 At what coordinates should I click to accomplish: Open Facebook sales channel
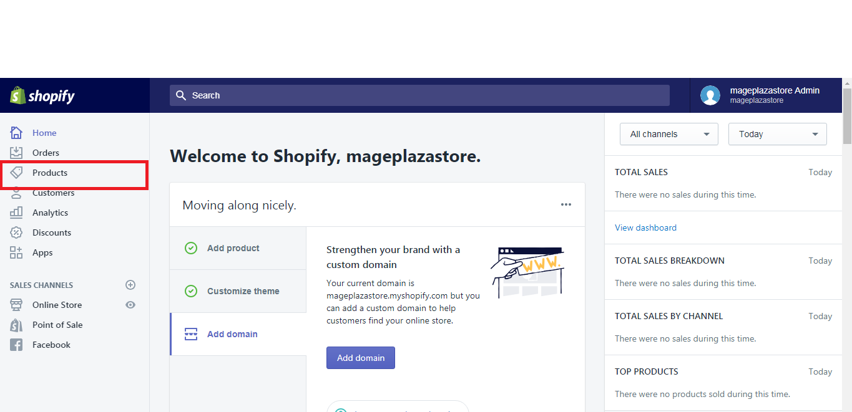click(51, 345)
